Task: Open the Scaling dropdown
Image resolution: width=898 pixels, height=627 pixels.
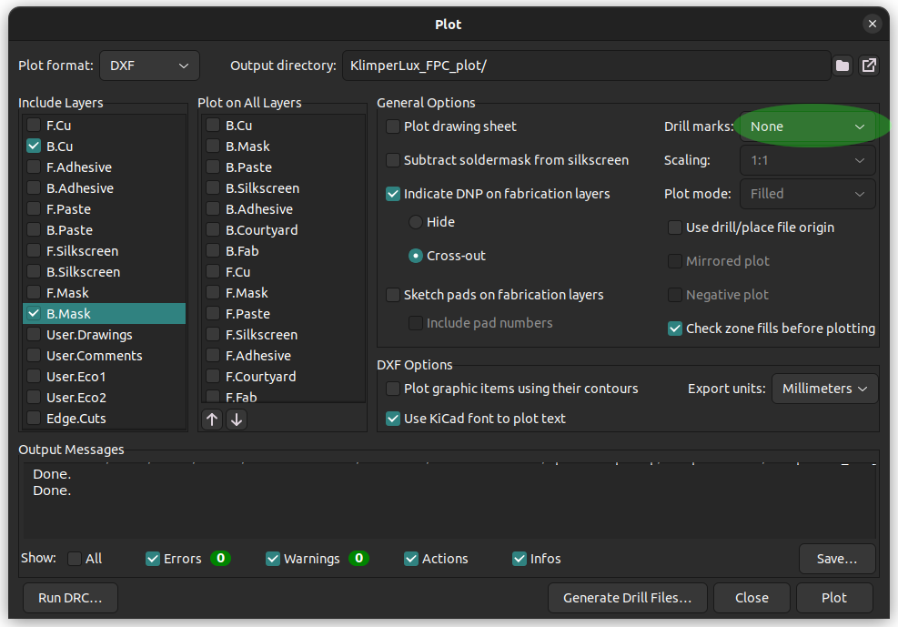Action: click(808, 160)
